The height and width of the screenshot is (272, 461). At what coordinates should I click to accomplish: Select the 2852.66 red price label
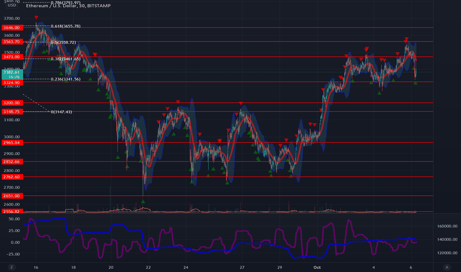(x=12, y=162)
